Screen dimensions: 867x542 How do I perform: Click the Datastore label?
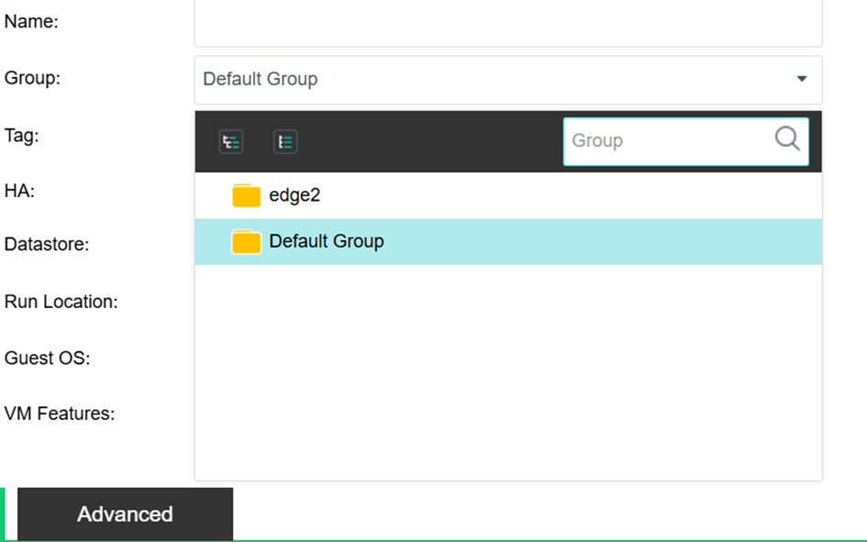47,245
